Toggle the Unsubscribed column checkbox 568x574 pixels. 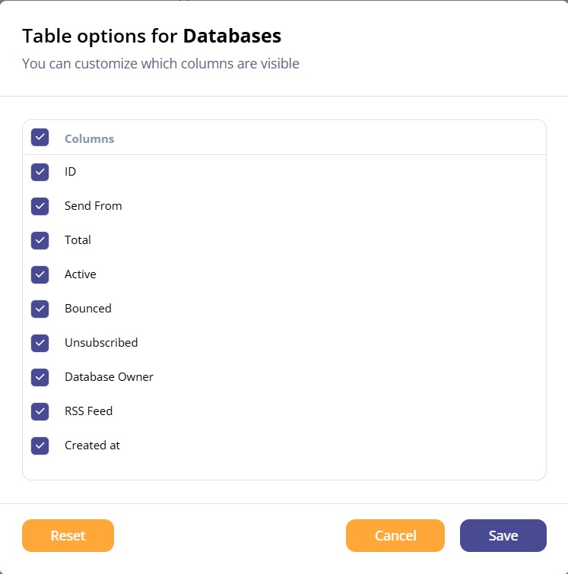click(40, 344)
